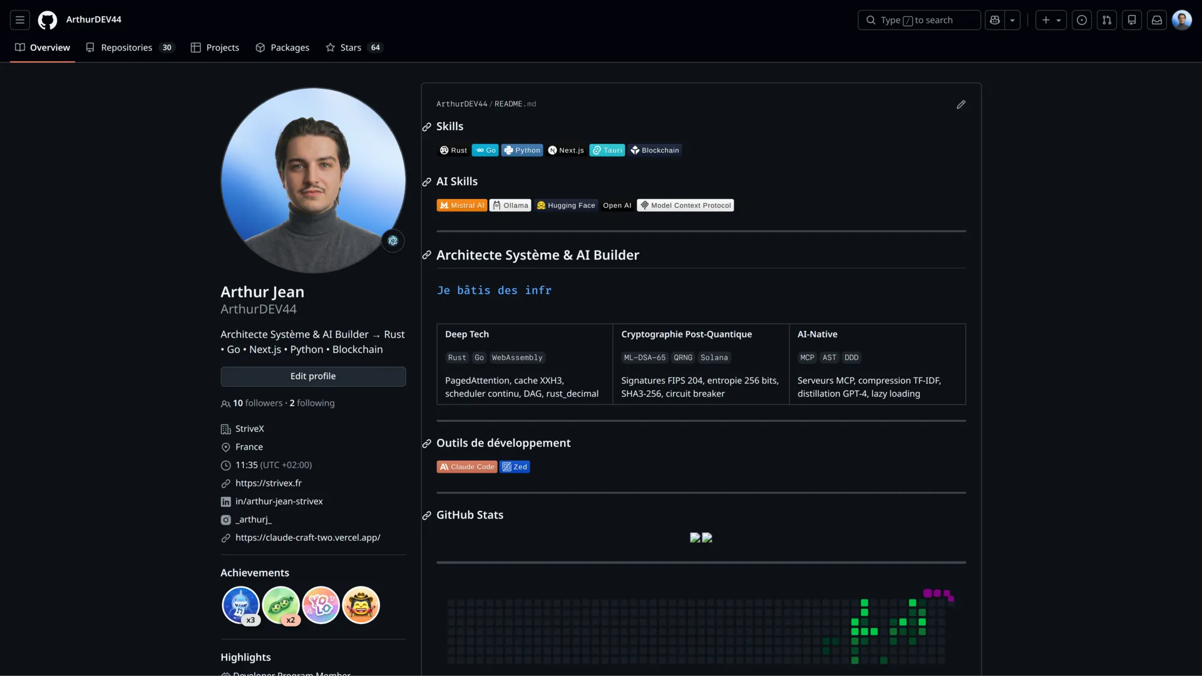Edit the README using the pencil icon
Viewport: 1202px width, 676px height.
pyautogui.click(x=961, y=105)
